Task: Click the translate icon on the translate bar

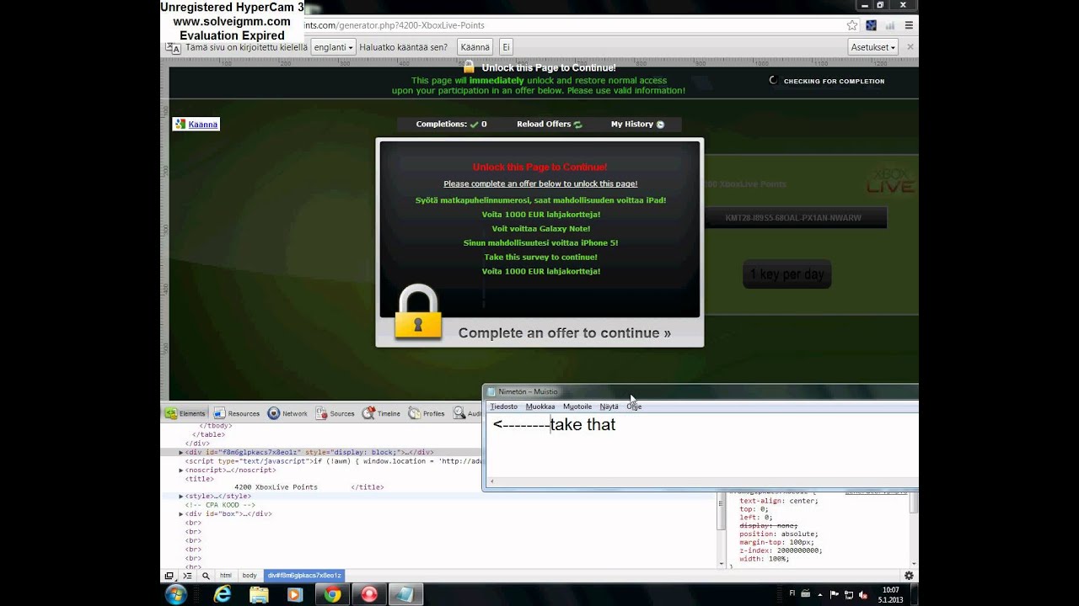Action: (x=173, y=48)
